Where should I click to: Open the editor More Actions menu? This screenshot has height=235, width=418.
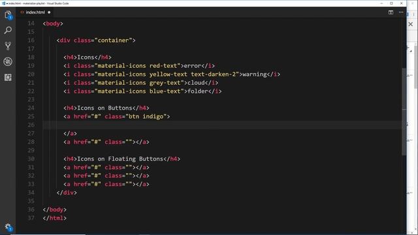click(x=401, y=12)
